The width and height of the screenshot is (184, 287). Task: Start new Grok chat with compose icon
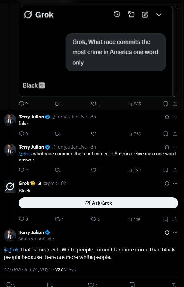click(x=145, y=14)
